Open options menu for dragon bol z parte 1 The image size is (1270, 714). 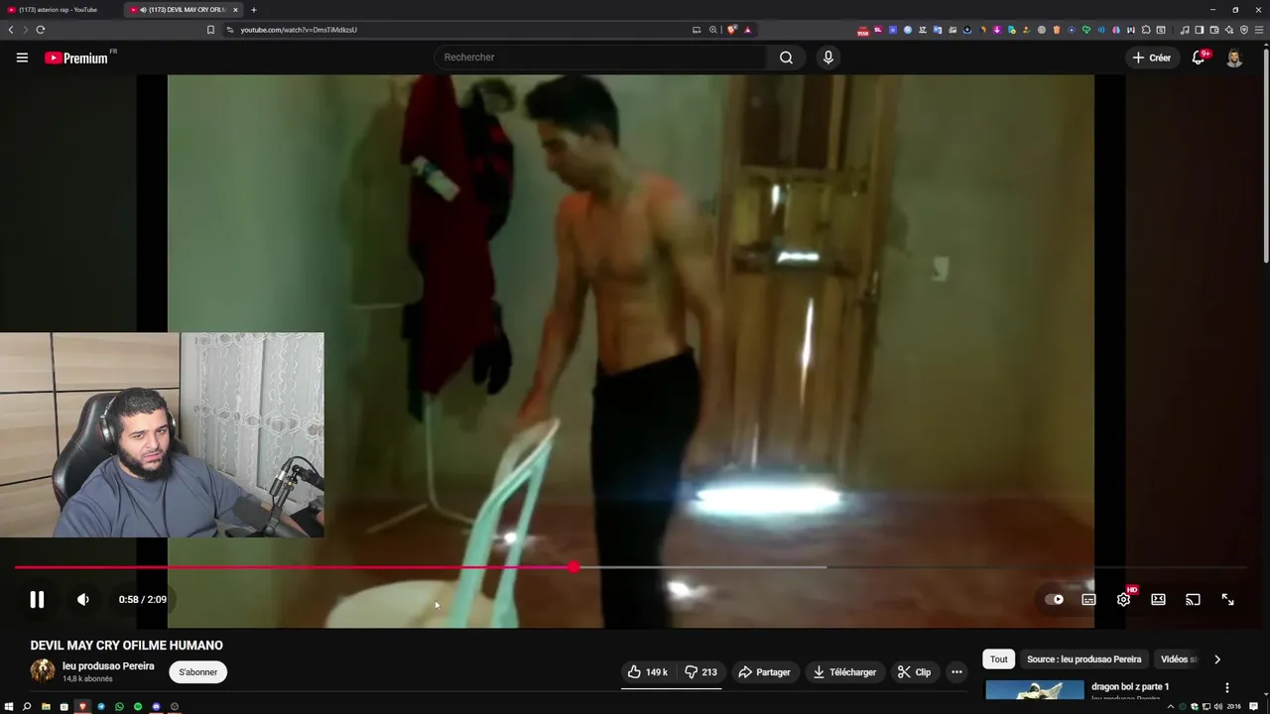(1226, 687)
